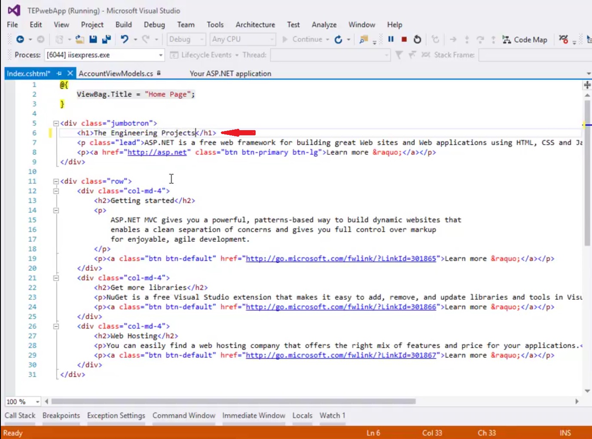Open the Exception Settings tab
The width and height of the screenshot is (592, 439).
tap(116, 416)
